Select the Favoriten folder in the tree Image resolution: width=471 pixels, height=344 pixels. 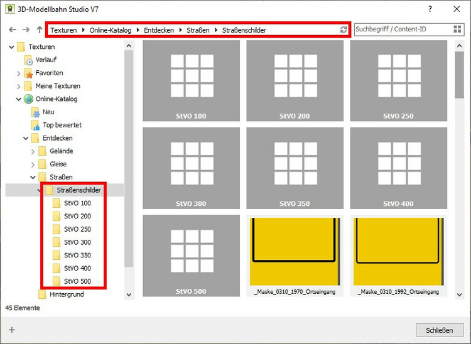pyautogui.click(x=43, y=73)
